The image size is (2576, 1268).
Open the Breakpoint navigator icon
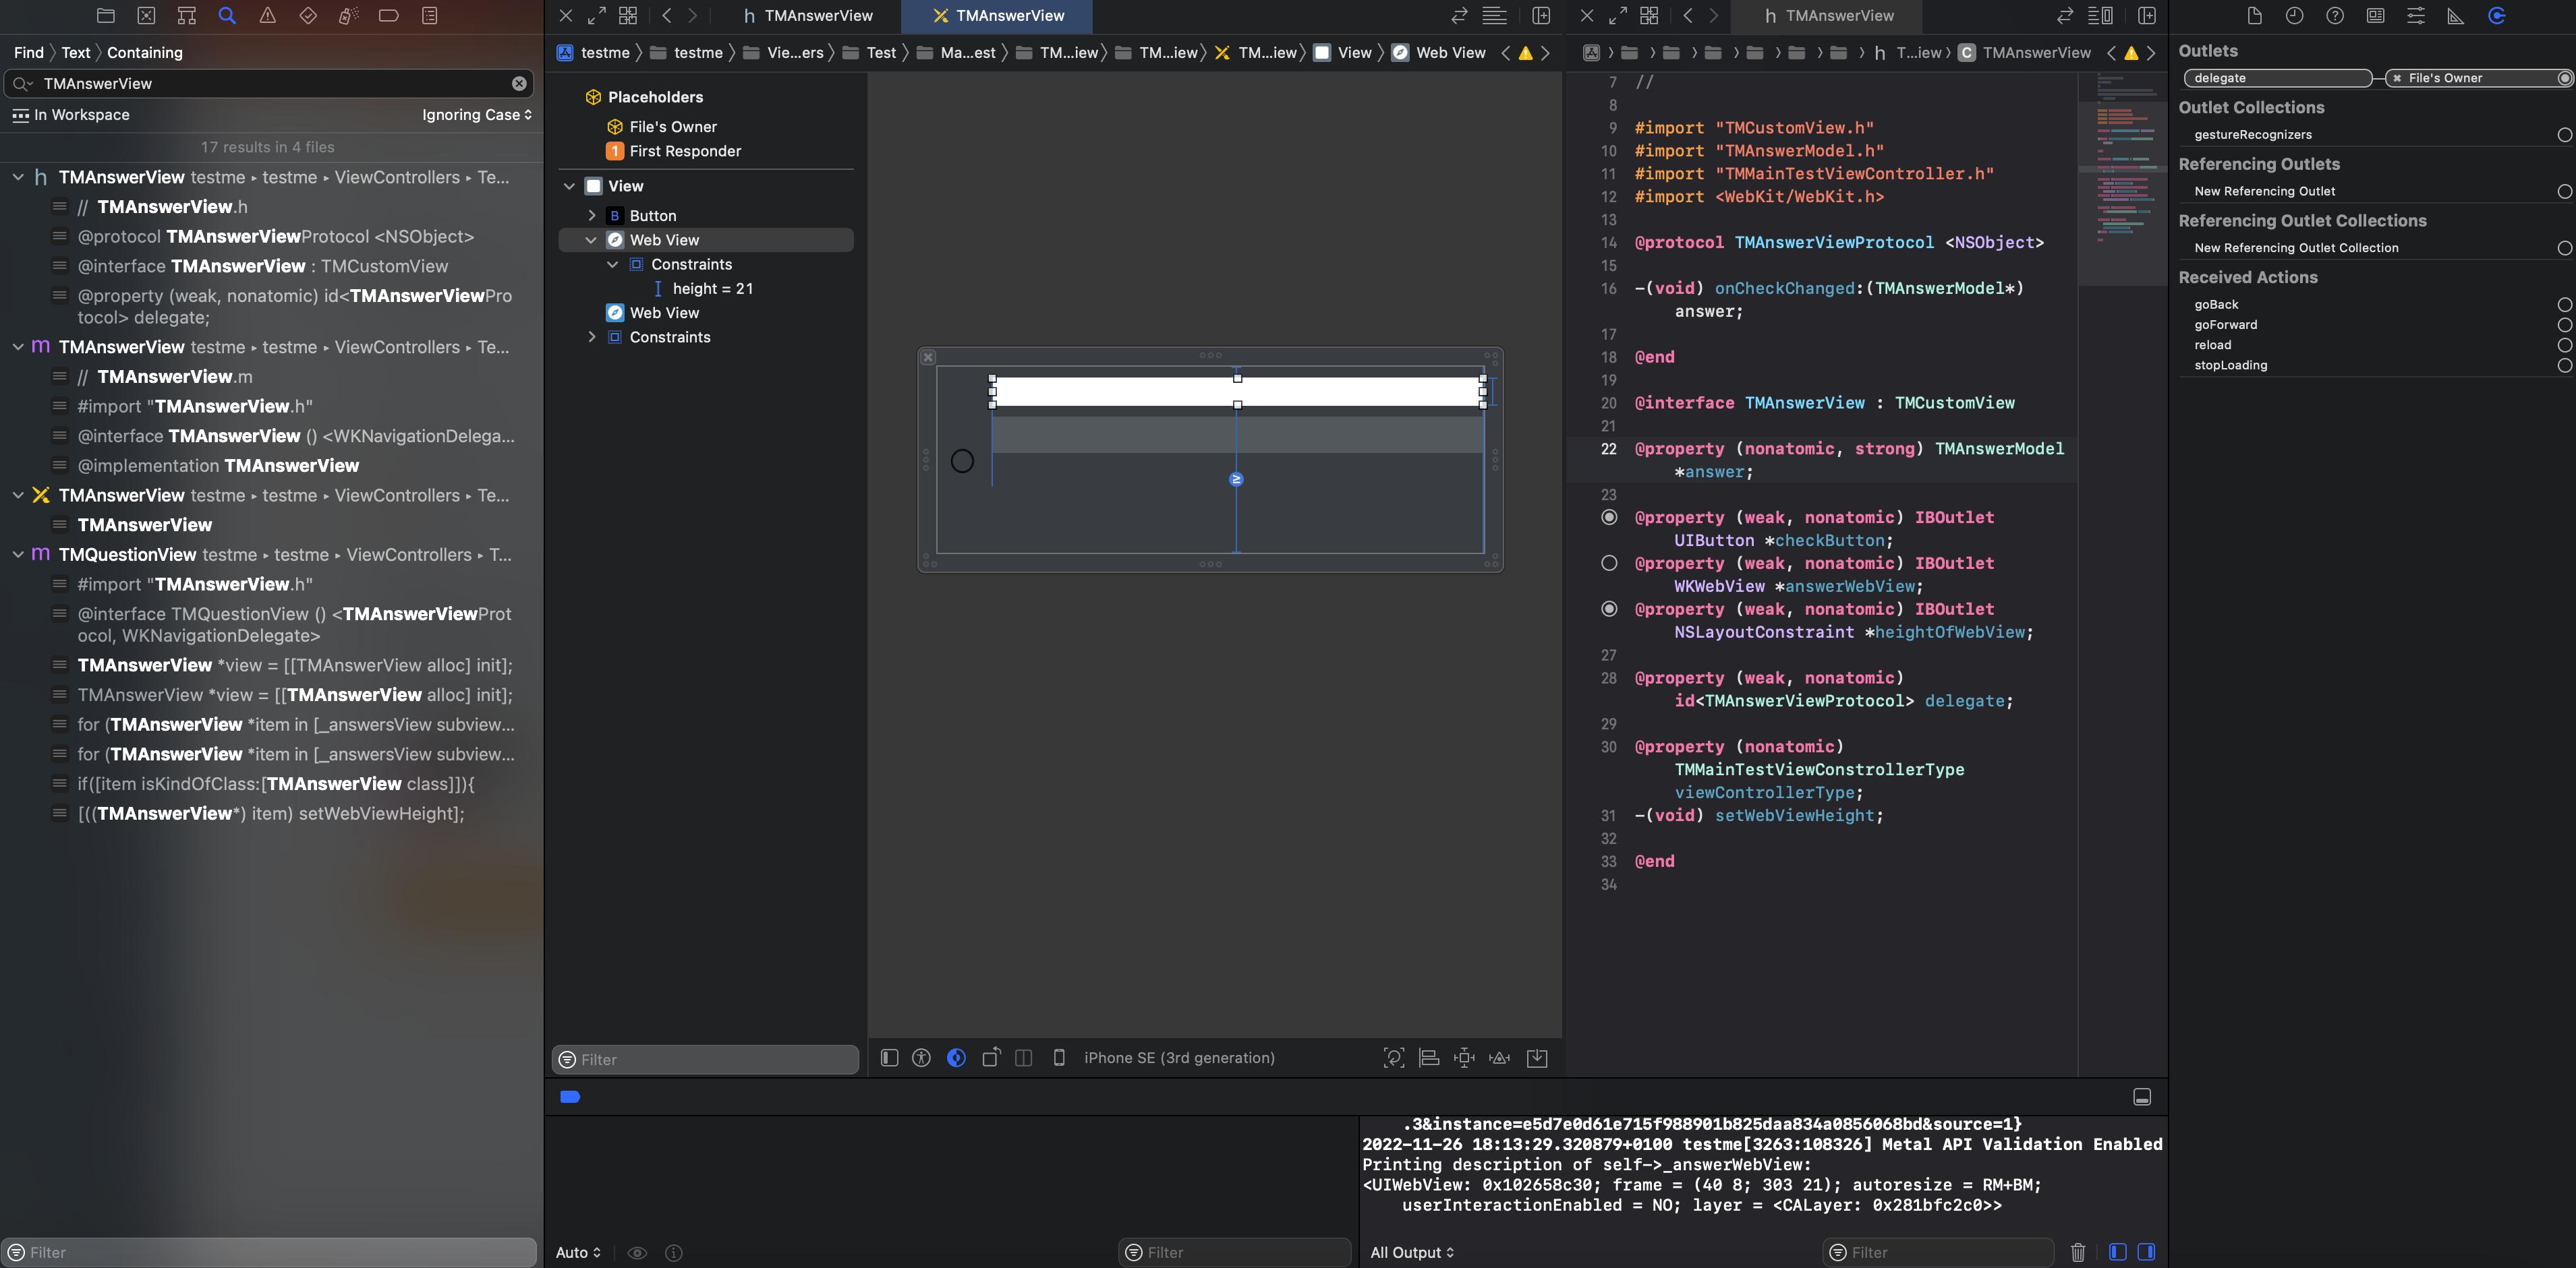tap(389, 16)
